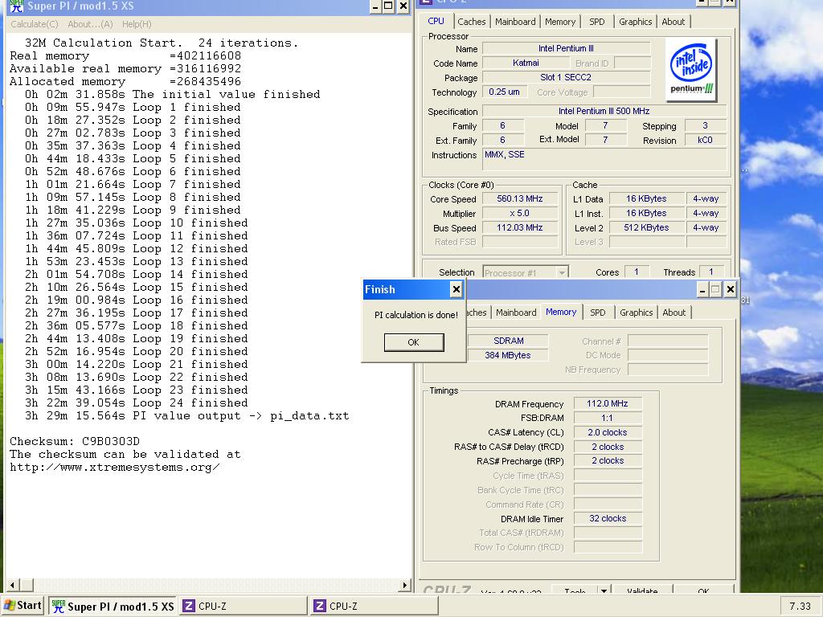Open the Calculate(C) menu in Super PI
This screenshot has width=823, height=617.
point(34,24)
